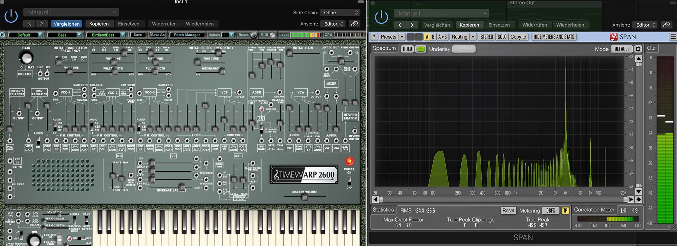The height and width of the screenshot is (246, 677).
Task: Click the Save As button
Action: pyautogui.click(x=157, y=35)
